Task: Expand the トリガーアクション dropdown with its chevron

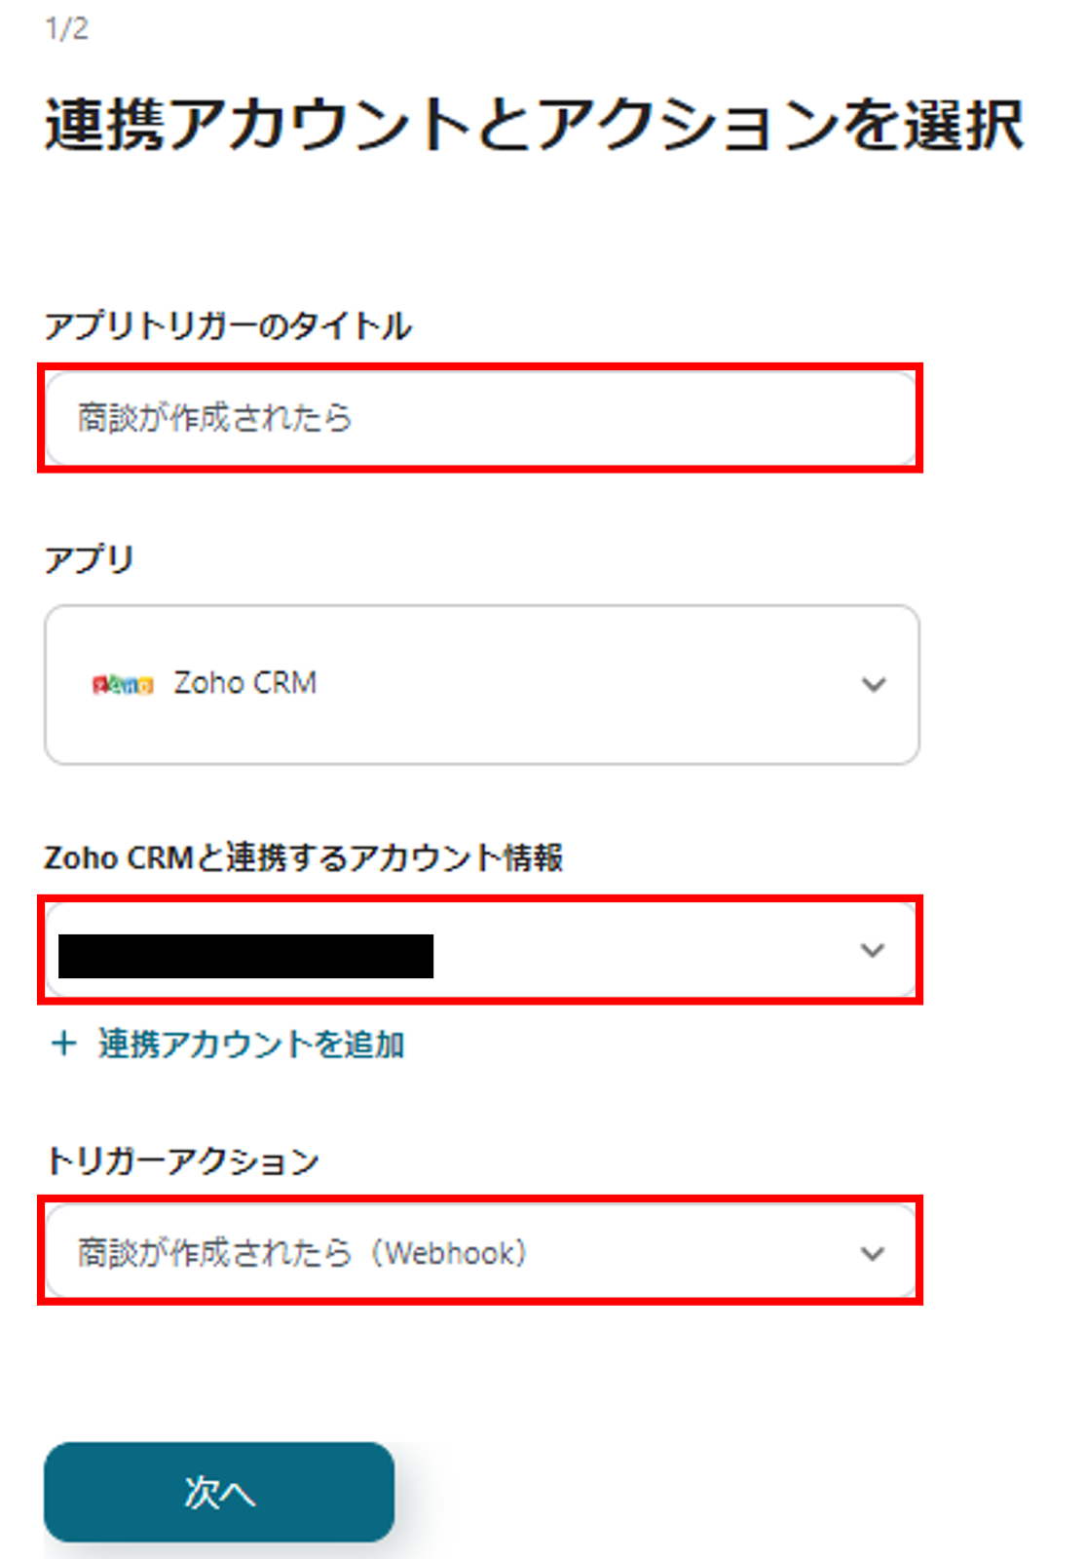Action: (x=873, y=1253)
